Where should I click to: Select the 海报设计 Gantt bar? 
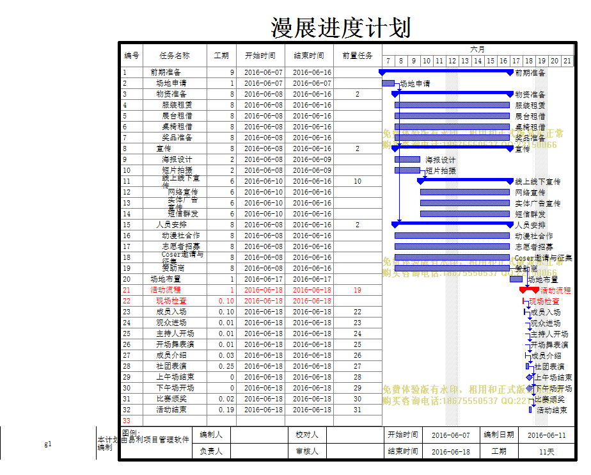[407, 159]
